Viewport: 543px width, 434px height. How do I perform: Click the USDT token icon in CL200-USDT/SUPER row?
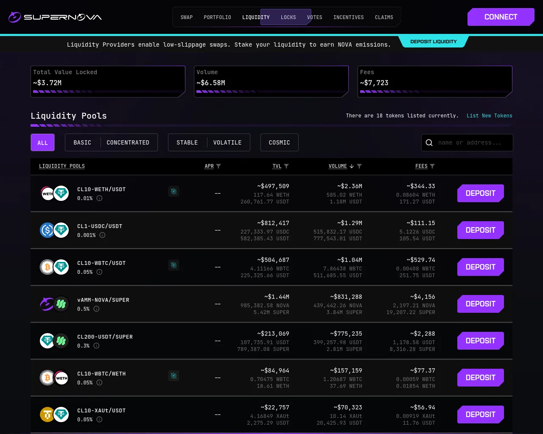point(47,341)
